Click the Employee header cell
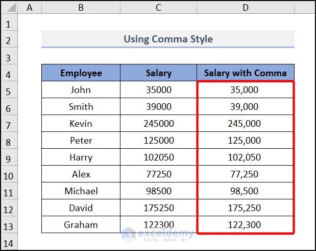This screenshot has width=316, height=251. (x=81, y=73)
